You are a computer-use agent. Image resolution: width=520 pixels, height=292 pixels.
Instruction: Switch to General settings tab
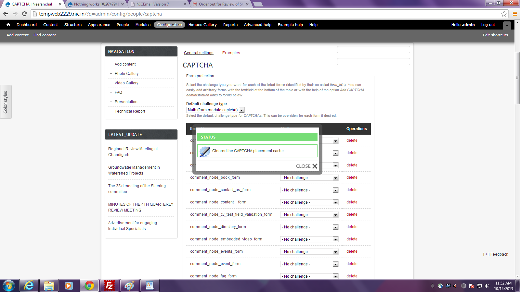point(199,53)
